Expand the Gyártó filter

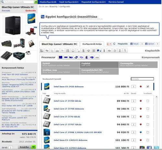[x=60, y=64]
